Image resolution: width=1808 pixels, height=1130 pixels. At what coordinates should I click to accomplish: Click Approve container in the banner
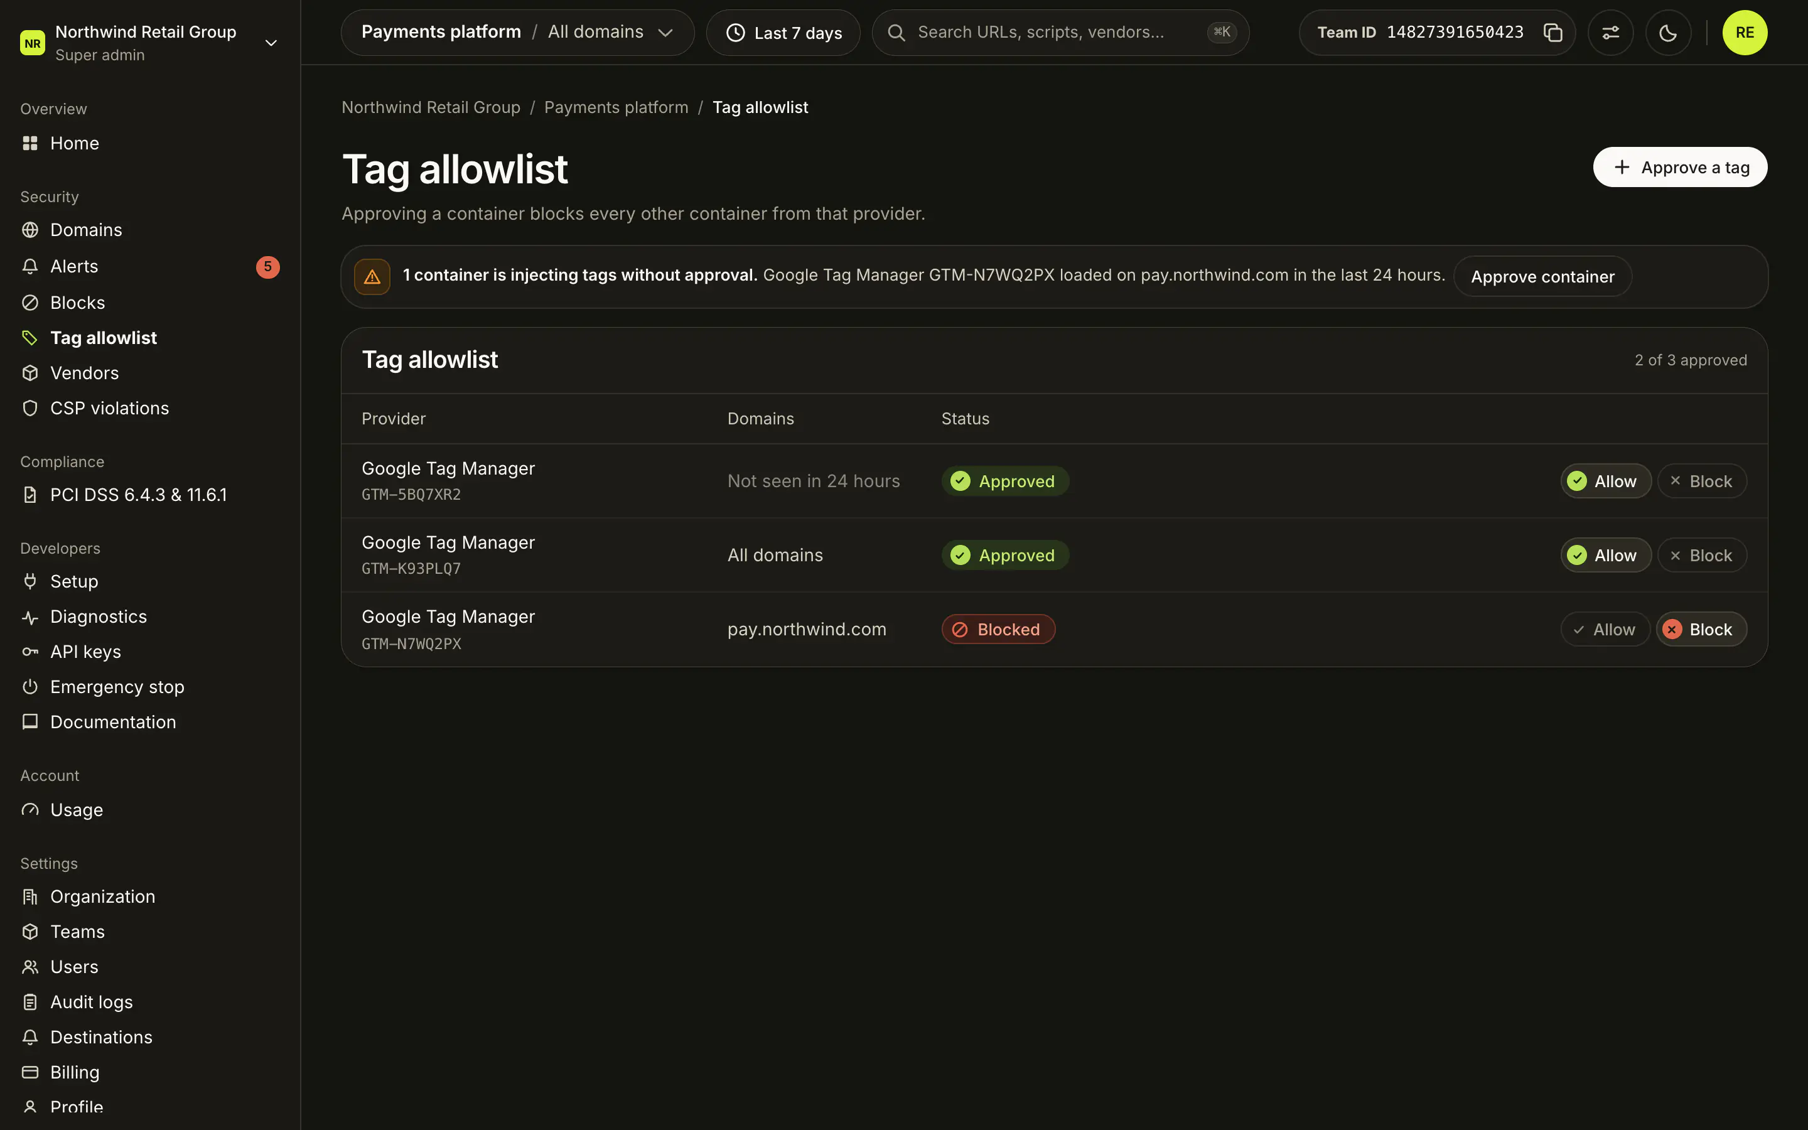tap(1542, 276)
